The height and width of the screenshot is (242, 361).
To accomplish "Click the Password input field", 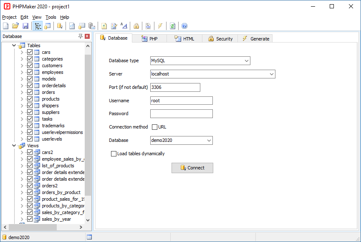I will pyautogui.click(x=182, y=114).
